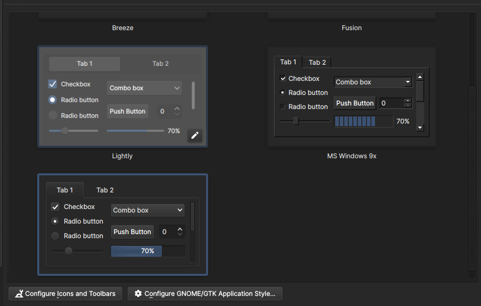Click the slider handle in MS Windows 9x preview
This screenshot has width=481, height=306.
point(296,121)
